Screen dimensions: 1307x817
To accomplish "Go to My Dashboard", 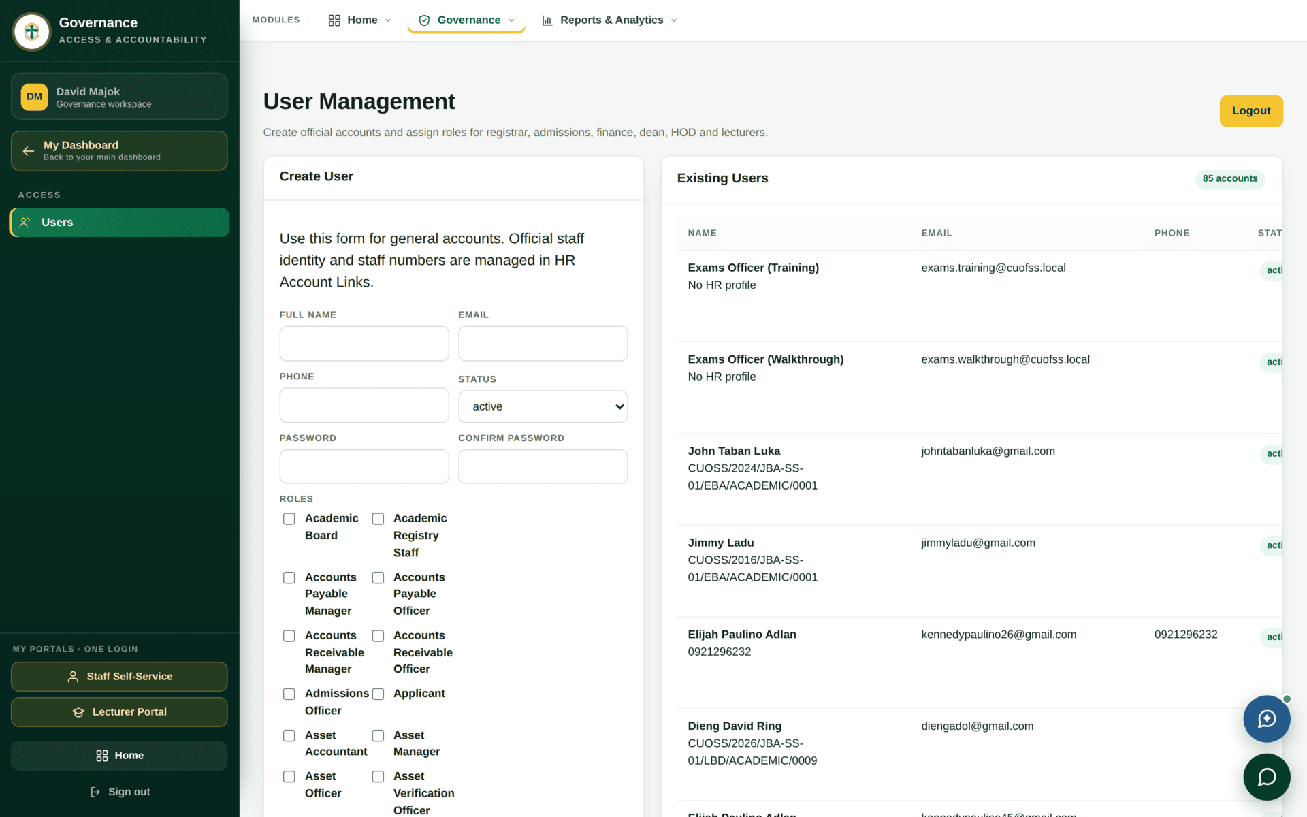I will pyautogui.click(x=119, y=150).
